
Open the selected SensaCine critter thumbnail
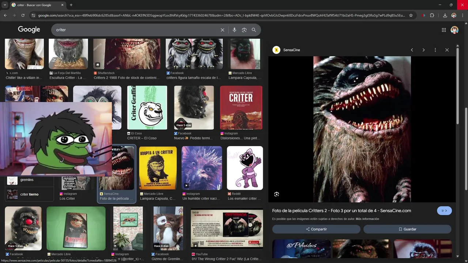tap(117, 168)
